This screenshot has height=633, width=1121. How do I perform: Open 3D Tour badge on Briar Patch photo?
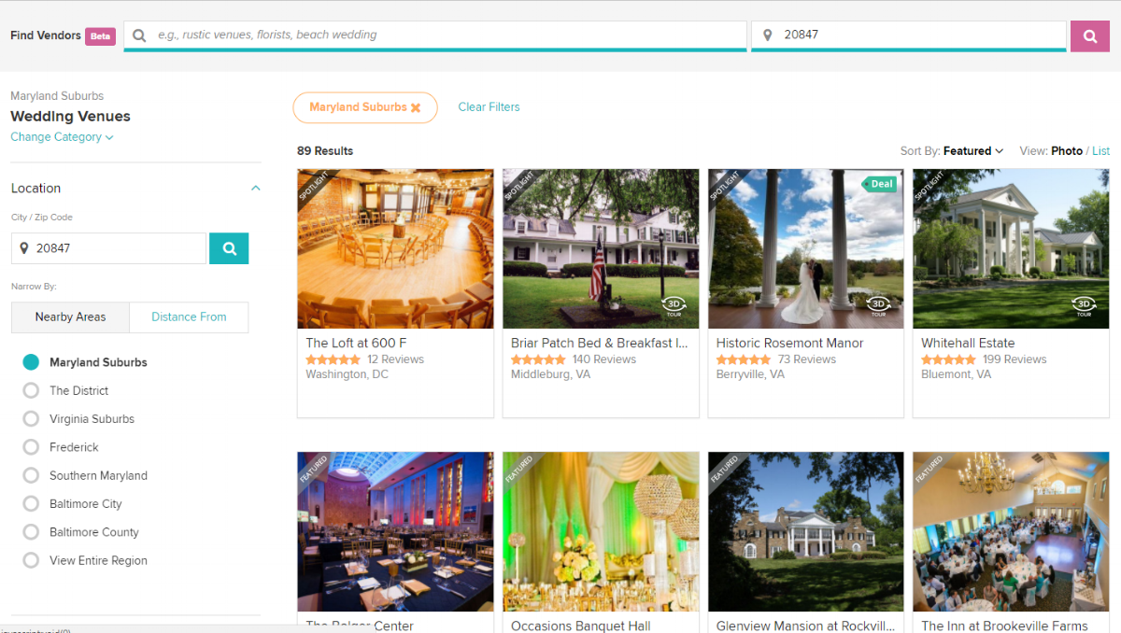tap(673, 306)
